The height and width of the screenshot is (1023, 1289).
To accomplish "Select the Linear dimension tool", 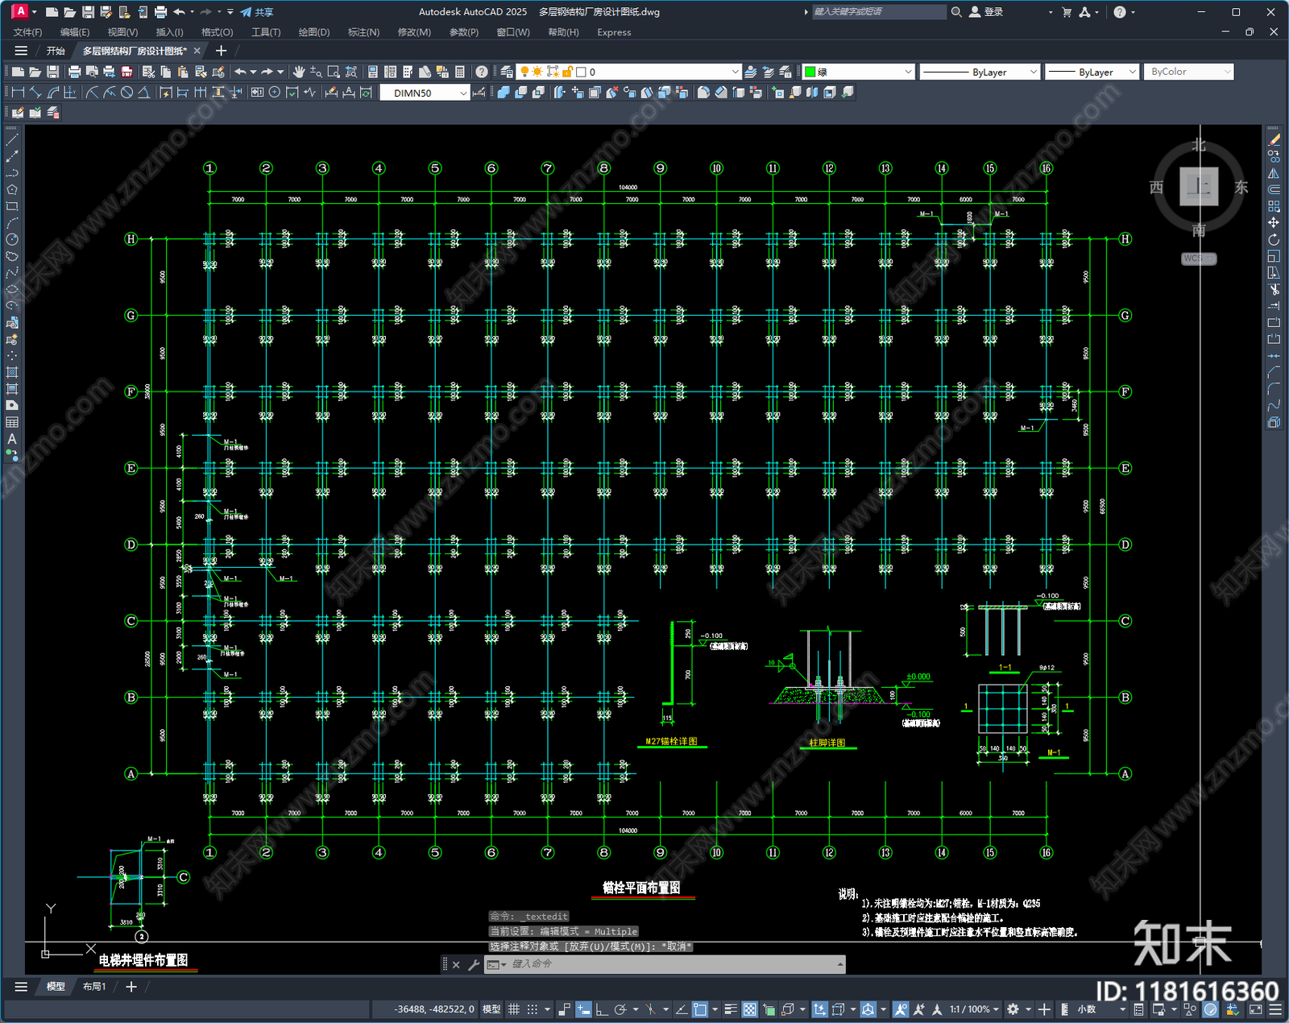I will coord(18,93).
